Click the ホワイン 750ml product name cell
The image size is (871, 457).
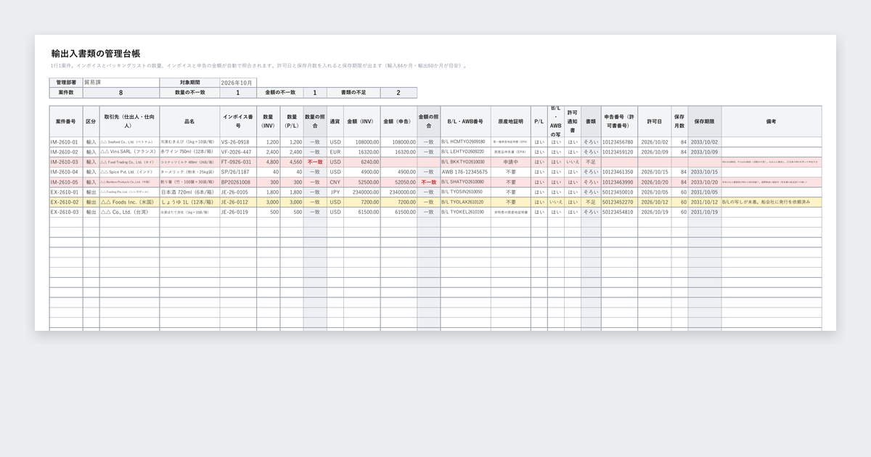189,152
